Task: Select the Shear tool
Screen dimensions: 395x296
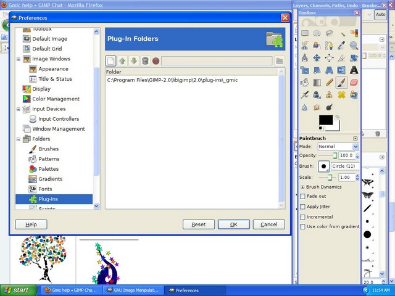Action: pos(317,70)
